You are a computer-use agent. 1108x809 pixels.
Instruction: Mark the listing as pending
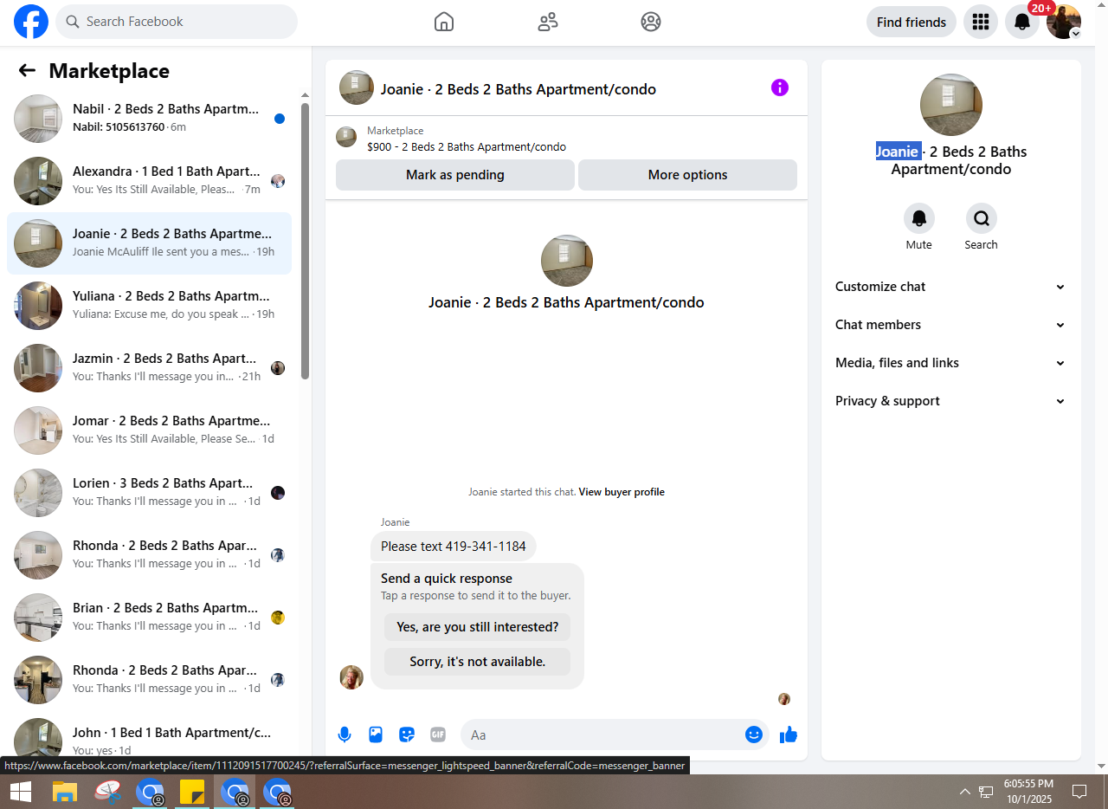455,175
